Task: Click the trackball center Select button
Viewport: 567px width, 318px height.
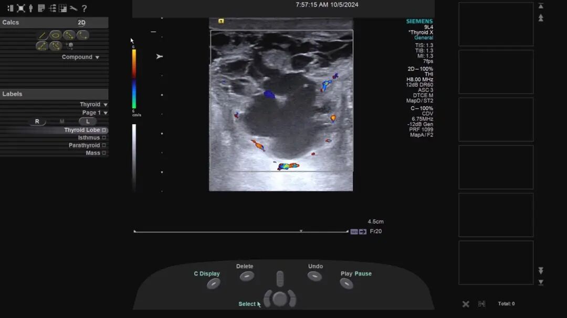Action: 279,299
